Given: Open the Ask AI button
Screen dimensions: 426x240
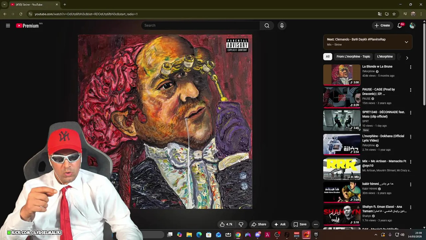Looking at the screenshot, I should pyautogui.click(x=280, y=224).
